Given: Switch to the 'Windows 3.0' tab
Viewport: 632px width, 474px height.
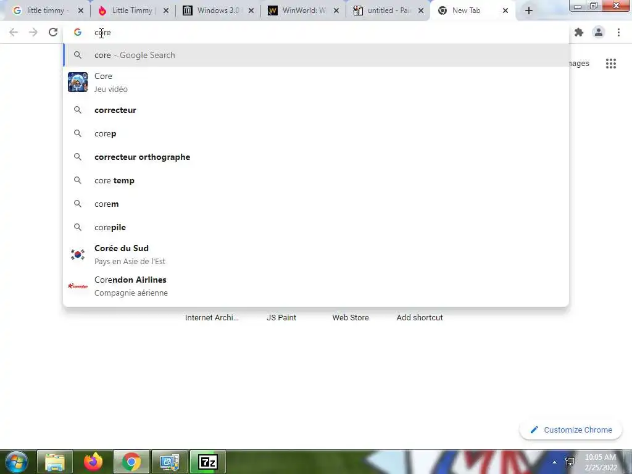Looking at the screenshot, I should pyautogui.click(x=218, y=11).
